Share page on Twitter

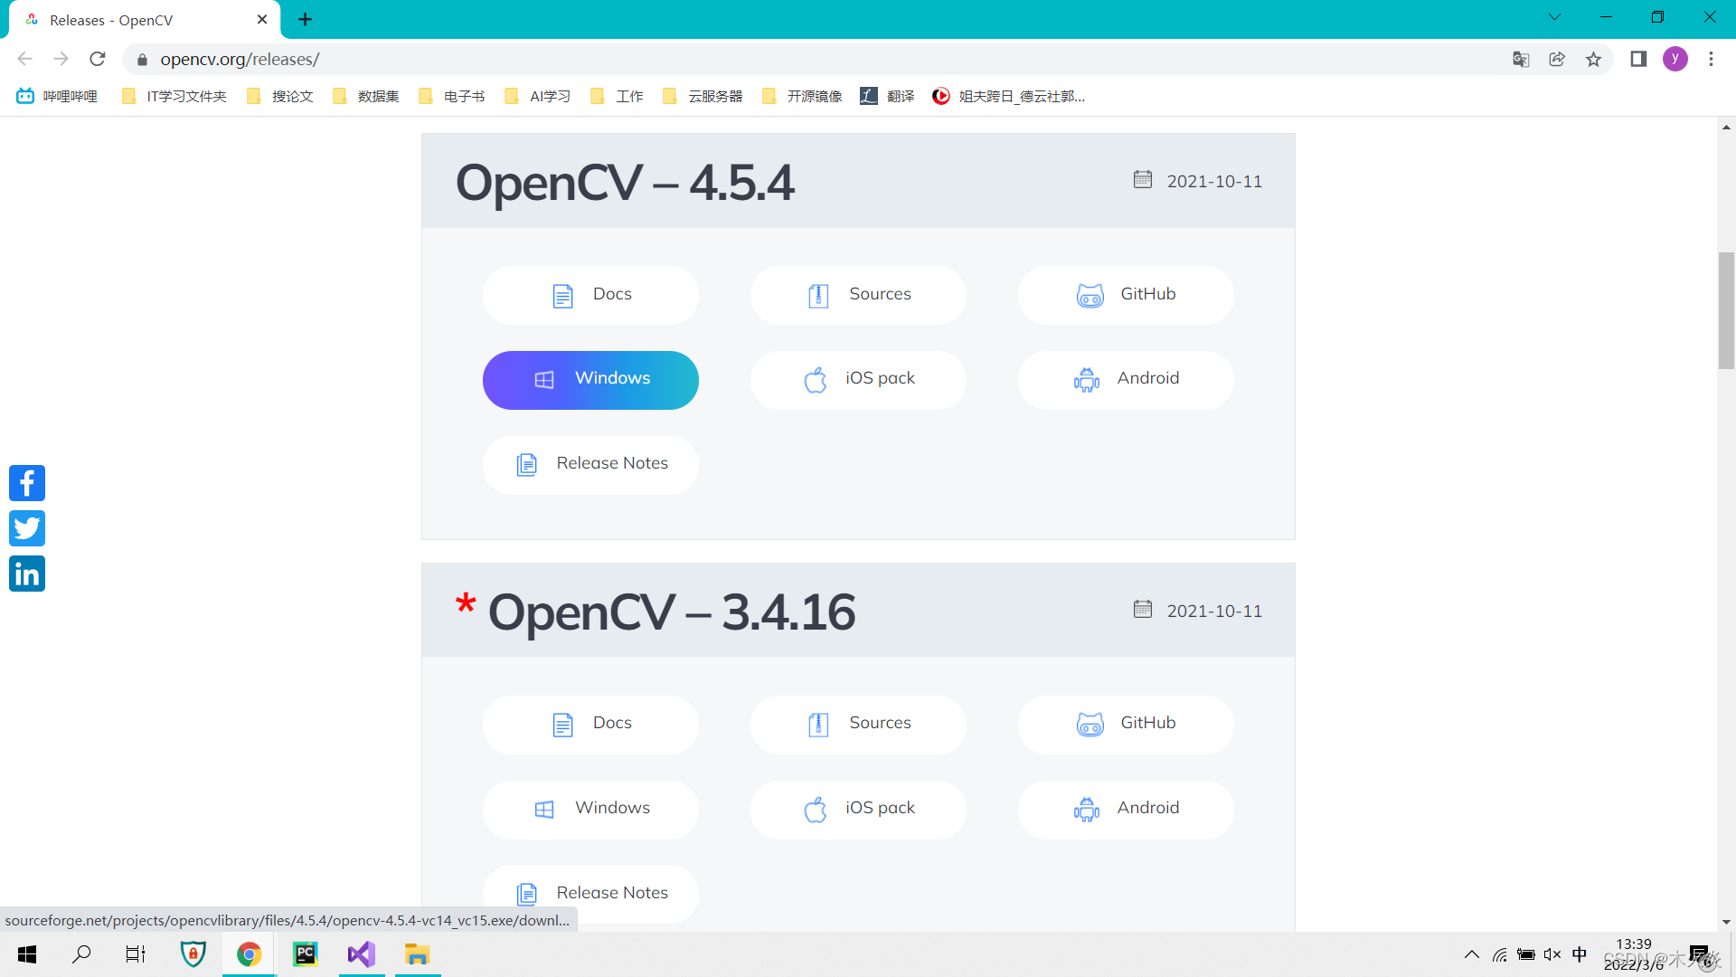tap(27, 528)
